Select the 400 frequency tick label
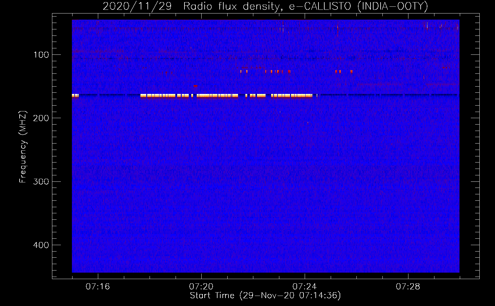Viewport: 495px width, 306px height. 41,245
